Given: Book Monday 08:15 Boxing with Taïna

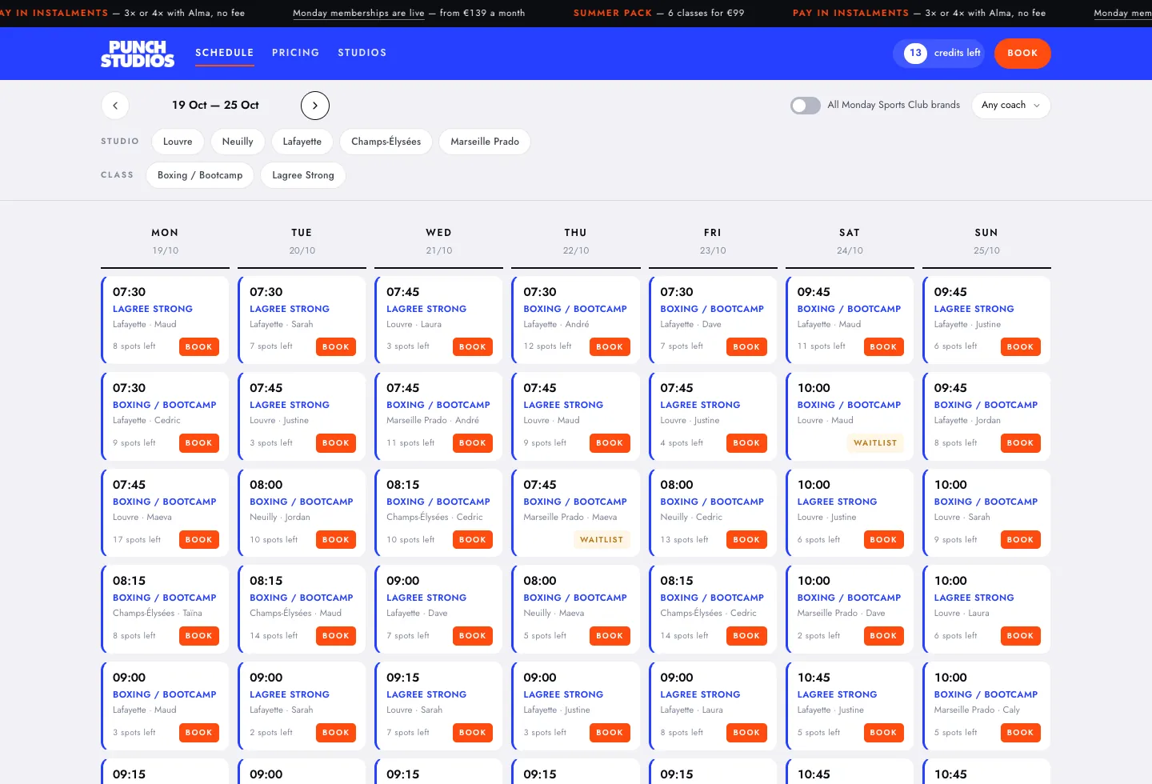Looking at the screenshot, I should [199, 636].
